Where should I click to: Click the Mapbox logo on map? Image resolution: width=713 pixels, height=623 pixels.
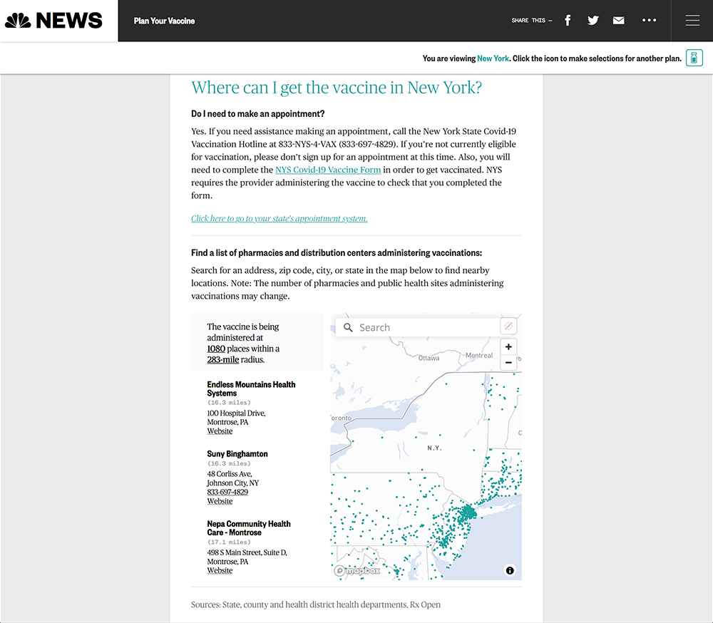point(357,570)
